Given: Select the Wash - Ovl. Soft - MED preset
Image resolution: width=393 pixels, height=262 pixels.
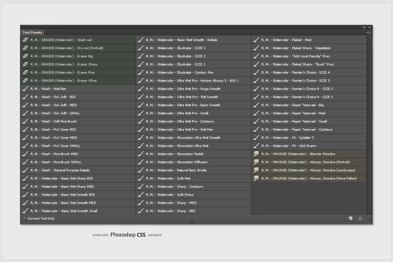Looking at the screenshot, I should pyautogui.click(x=54, y=105).
